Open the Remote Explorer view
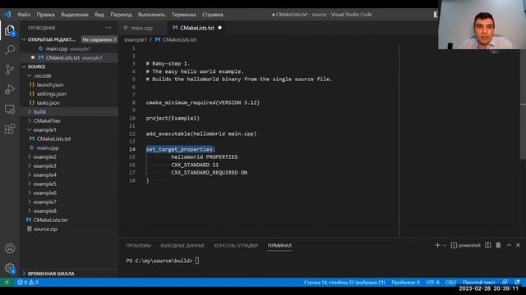The height and width of the screenshot is (295, 526). [10, 109]
